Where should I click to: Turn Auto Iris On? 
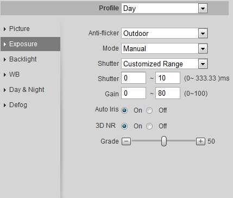tap(124, 110)
